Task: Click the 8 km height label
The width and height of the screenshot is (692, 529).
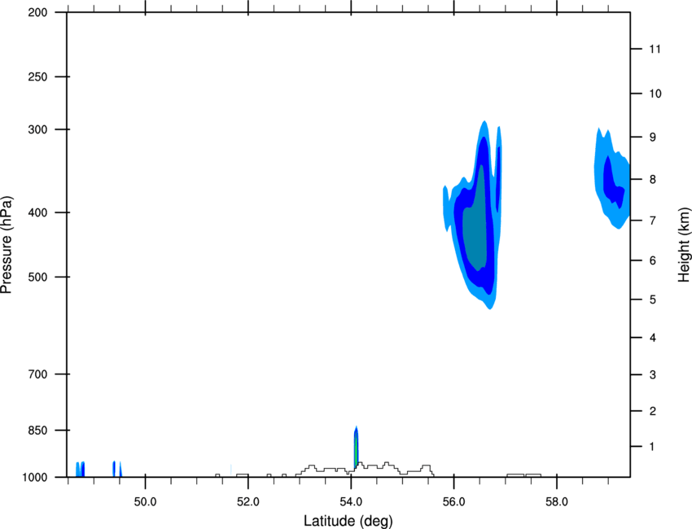Action: (653, 180)
